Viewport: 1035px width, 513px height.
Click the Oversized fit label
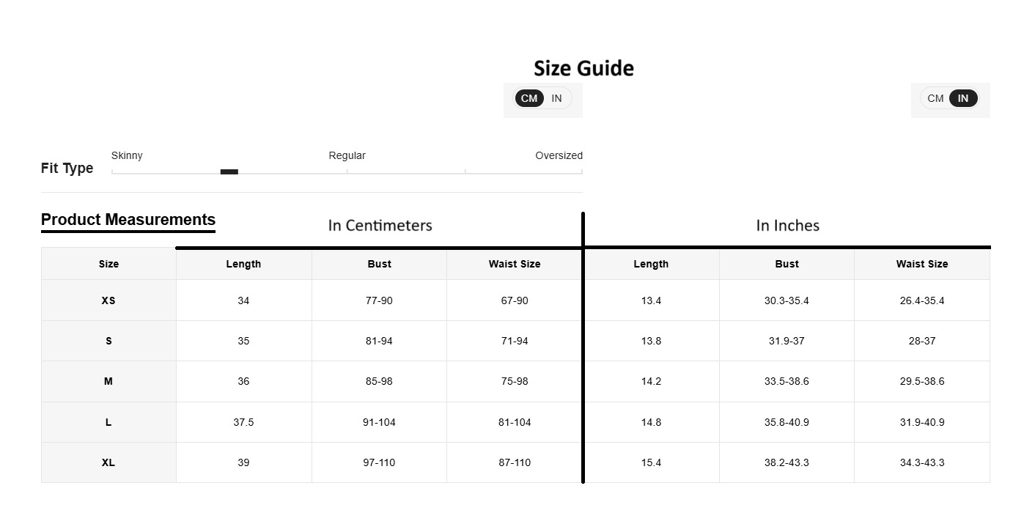559,155
